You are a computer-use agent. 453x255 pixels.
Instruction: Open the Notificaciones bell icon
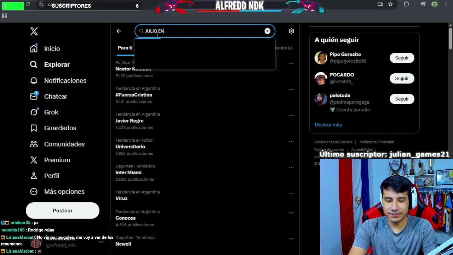[x=34, y=80]
